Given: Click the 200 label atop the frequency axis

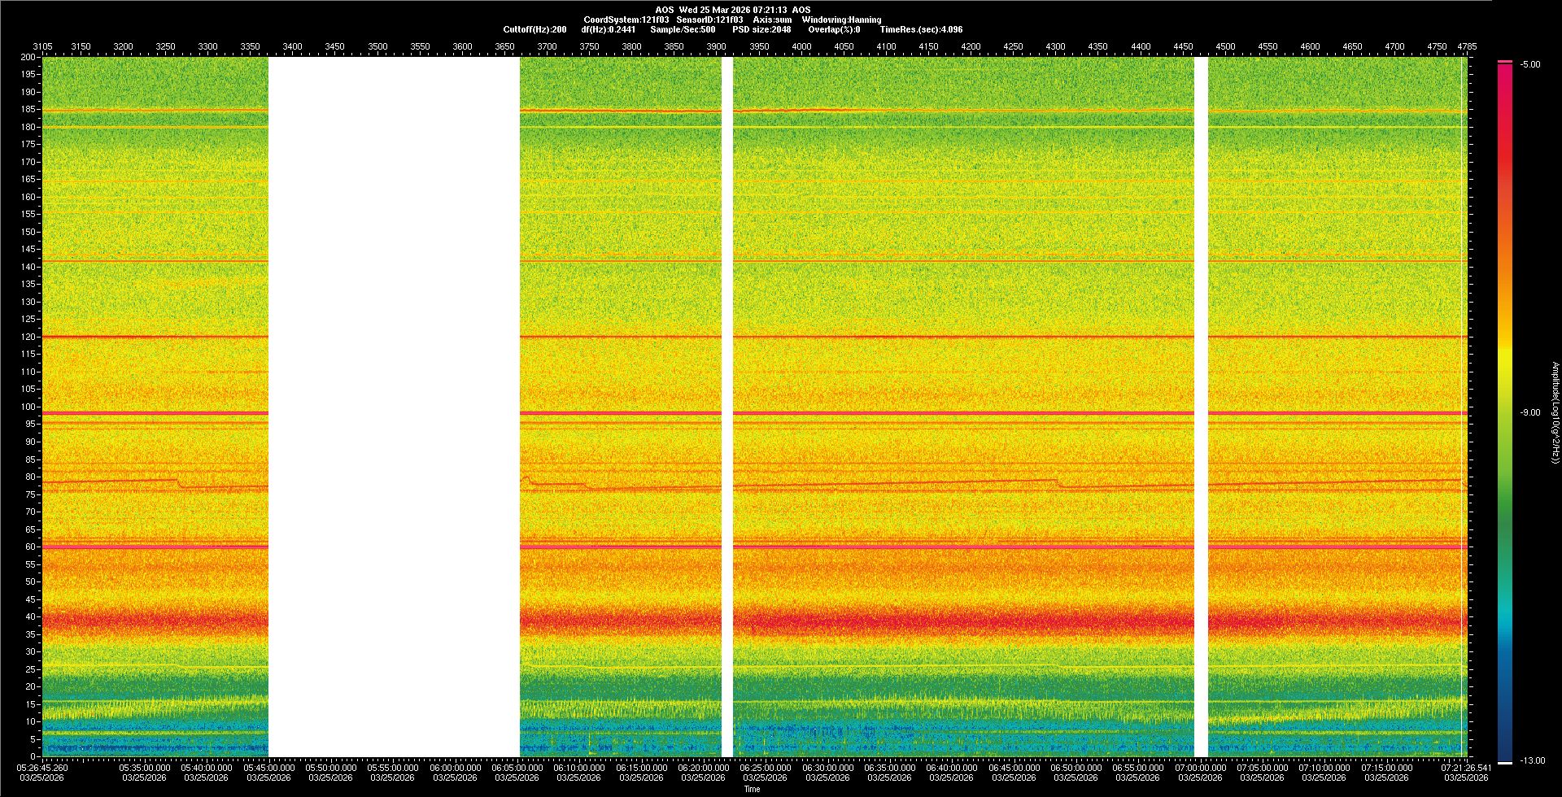Looking at the screenshot, I should pos(28,57).
